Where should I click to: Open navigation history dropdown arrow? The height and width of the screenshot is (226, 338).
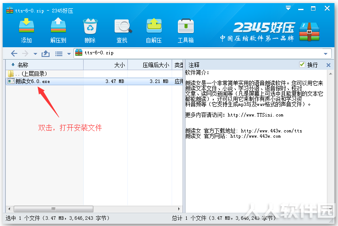point(35,53)
